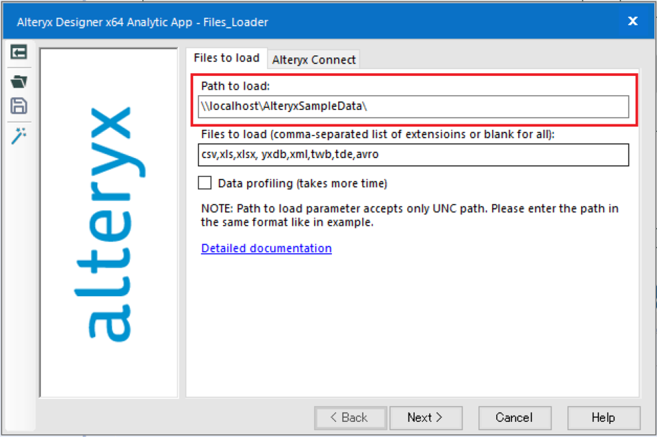Switch to the Alteryx Connect tab
This screenshot has width=657, height=437.
click(x=313, y=59)
